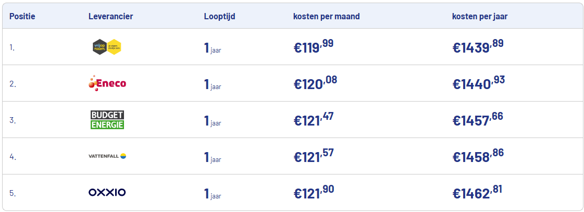
Task: Click the Looptijd column header
Action: [219, 16]
